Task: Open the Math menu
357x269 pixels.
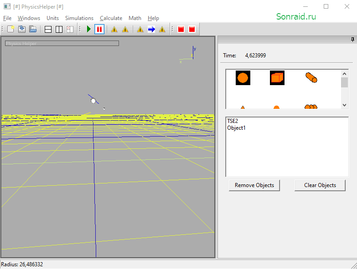Action: coord(135,18)
